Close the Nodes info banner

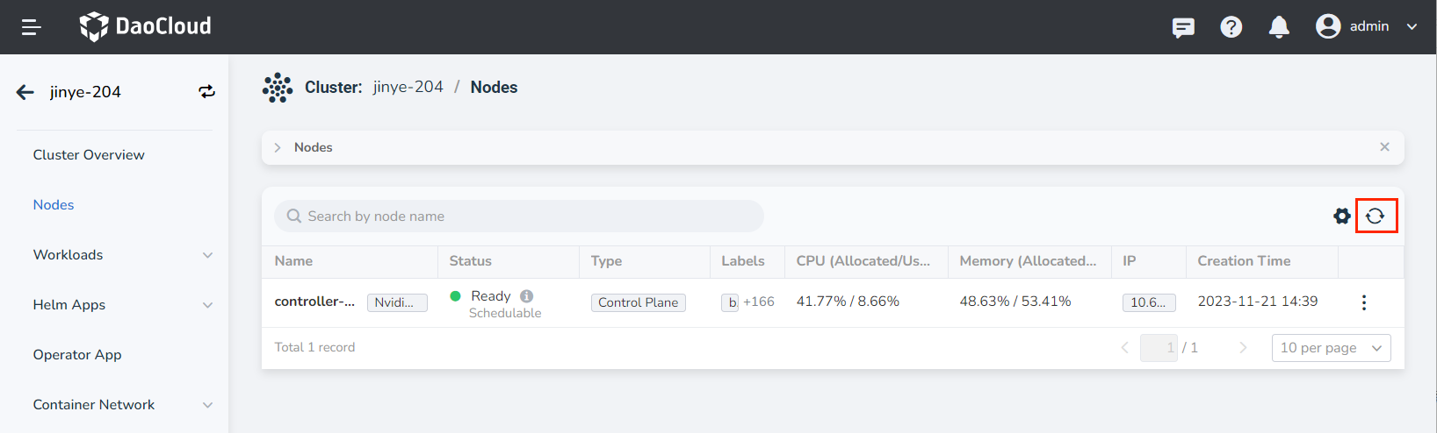coord(1384,147)
